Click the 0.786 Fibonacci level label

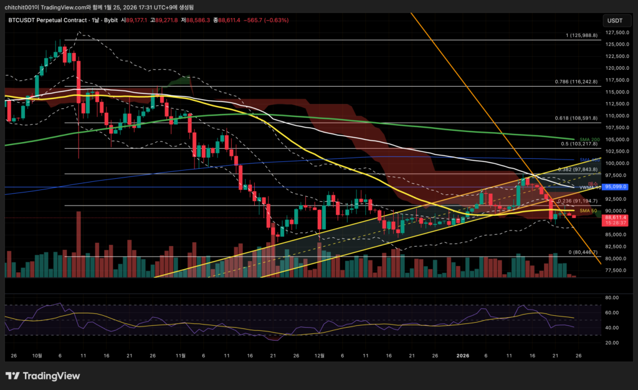(x=576, y=82)
